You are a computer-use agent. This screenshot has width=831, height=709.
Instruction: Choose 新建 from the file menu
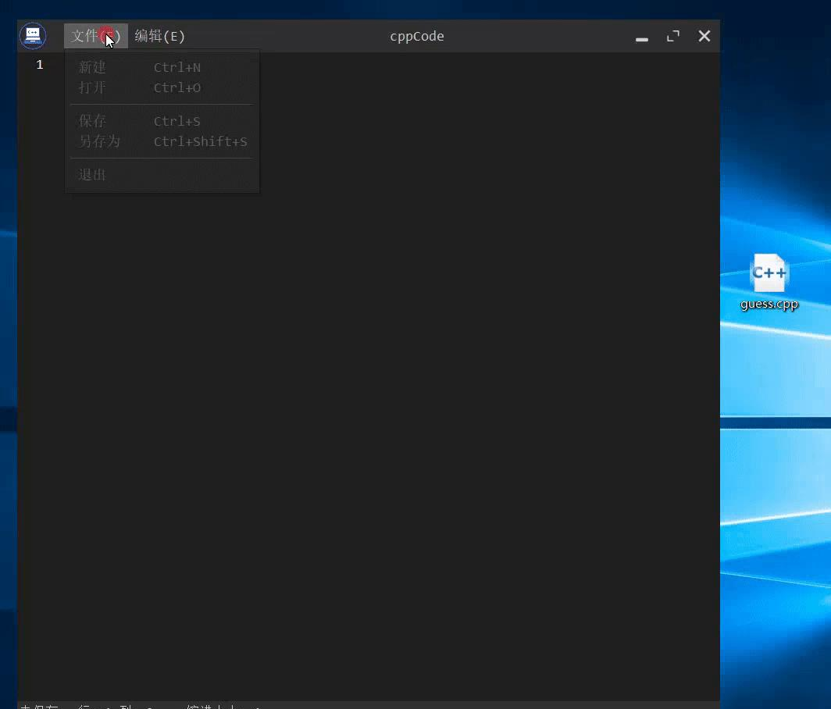click(92, 68)
